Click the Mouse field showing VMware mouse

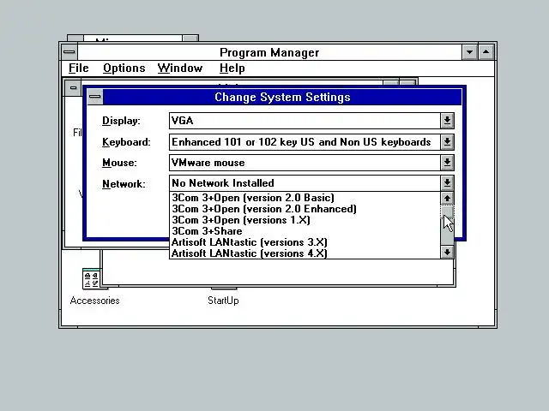pyautogui.click(x=305, y=163)
